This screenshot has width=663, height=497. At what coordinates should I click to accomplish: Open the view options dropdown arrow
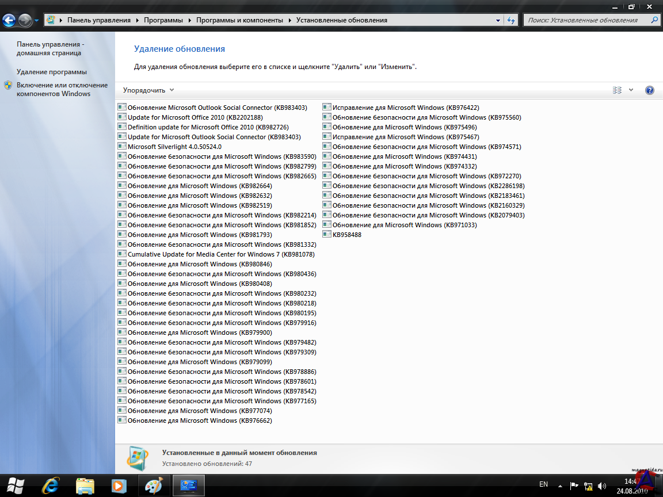[x=631, y=90]
